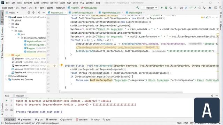The height and width of the screenshot is (125, 223).
Task: Commit changes with the Git checkmark icon
Action: (x=191, y=8)
